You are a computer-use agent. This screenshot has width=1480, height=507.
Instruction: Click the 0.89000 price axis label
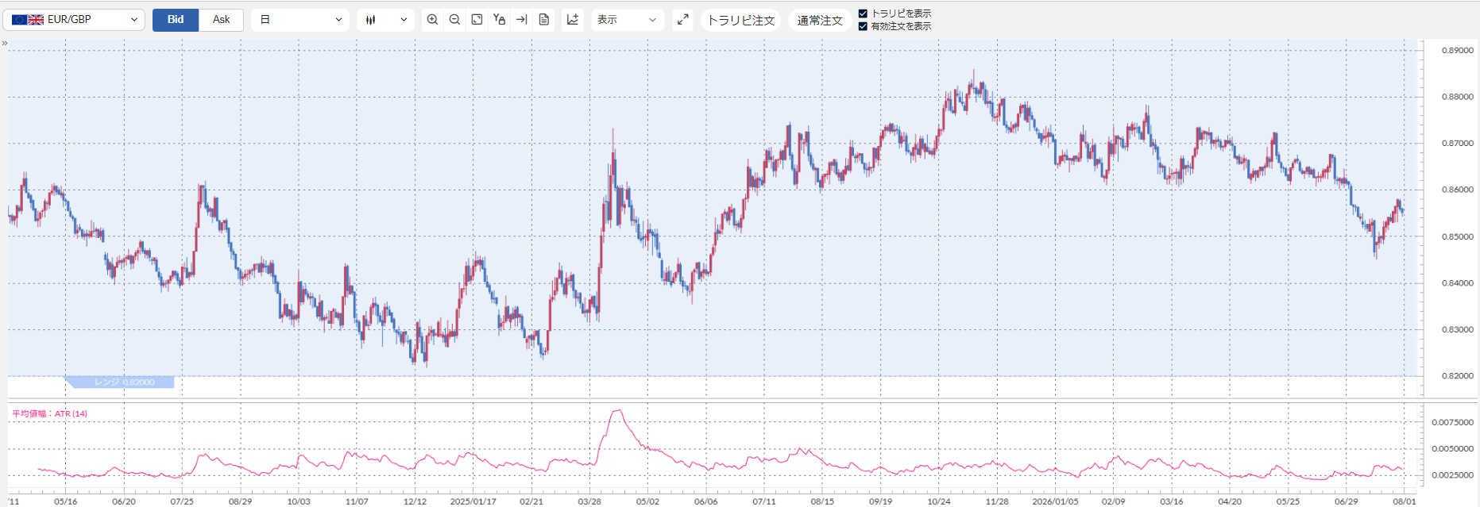coord(1458,50)
